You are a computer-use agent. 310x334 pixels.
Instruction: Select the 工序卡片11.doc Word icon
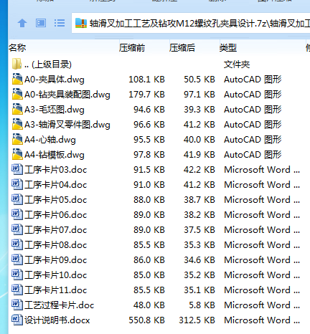tap(17, 290)
